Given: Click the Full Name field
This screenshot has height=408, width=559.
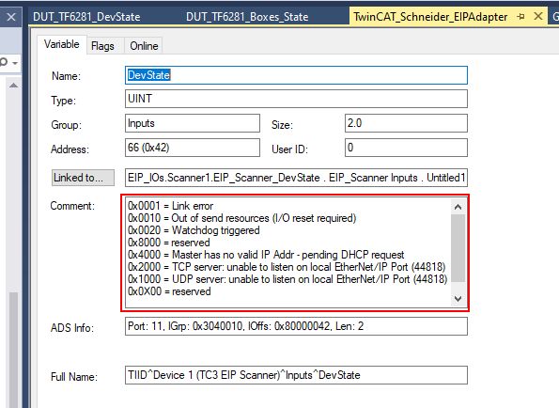Looking at the screenshot, I should click(x=296, y=375).
